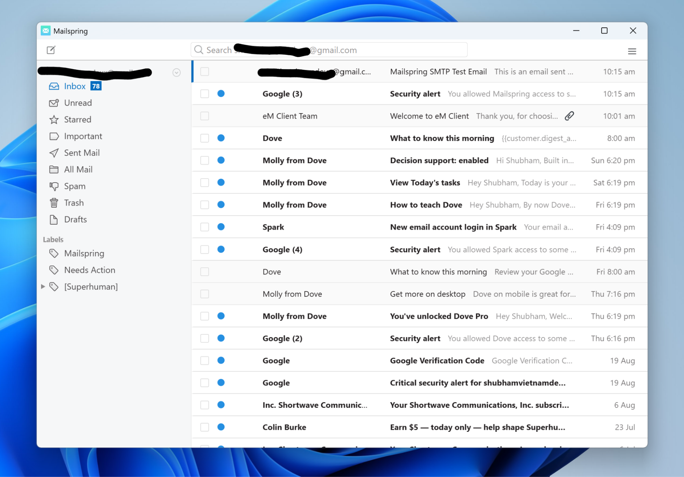Screen dimensions: 684x477
Task: Open Get more on desktop email
Action: 420,294
